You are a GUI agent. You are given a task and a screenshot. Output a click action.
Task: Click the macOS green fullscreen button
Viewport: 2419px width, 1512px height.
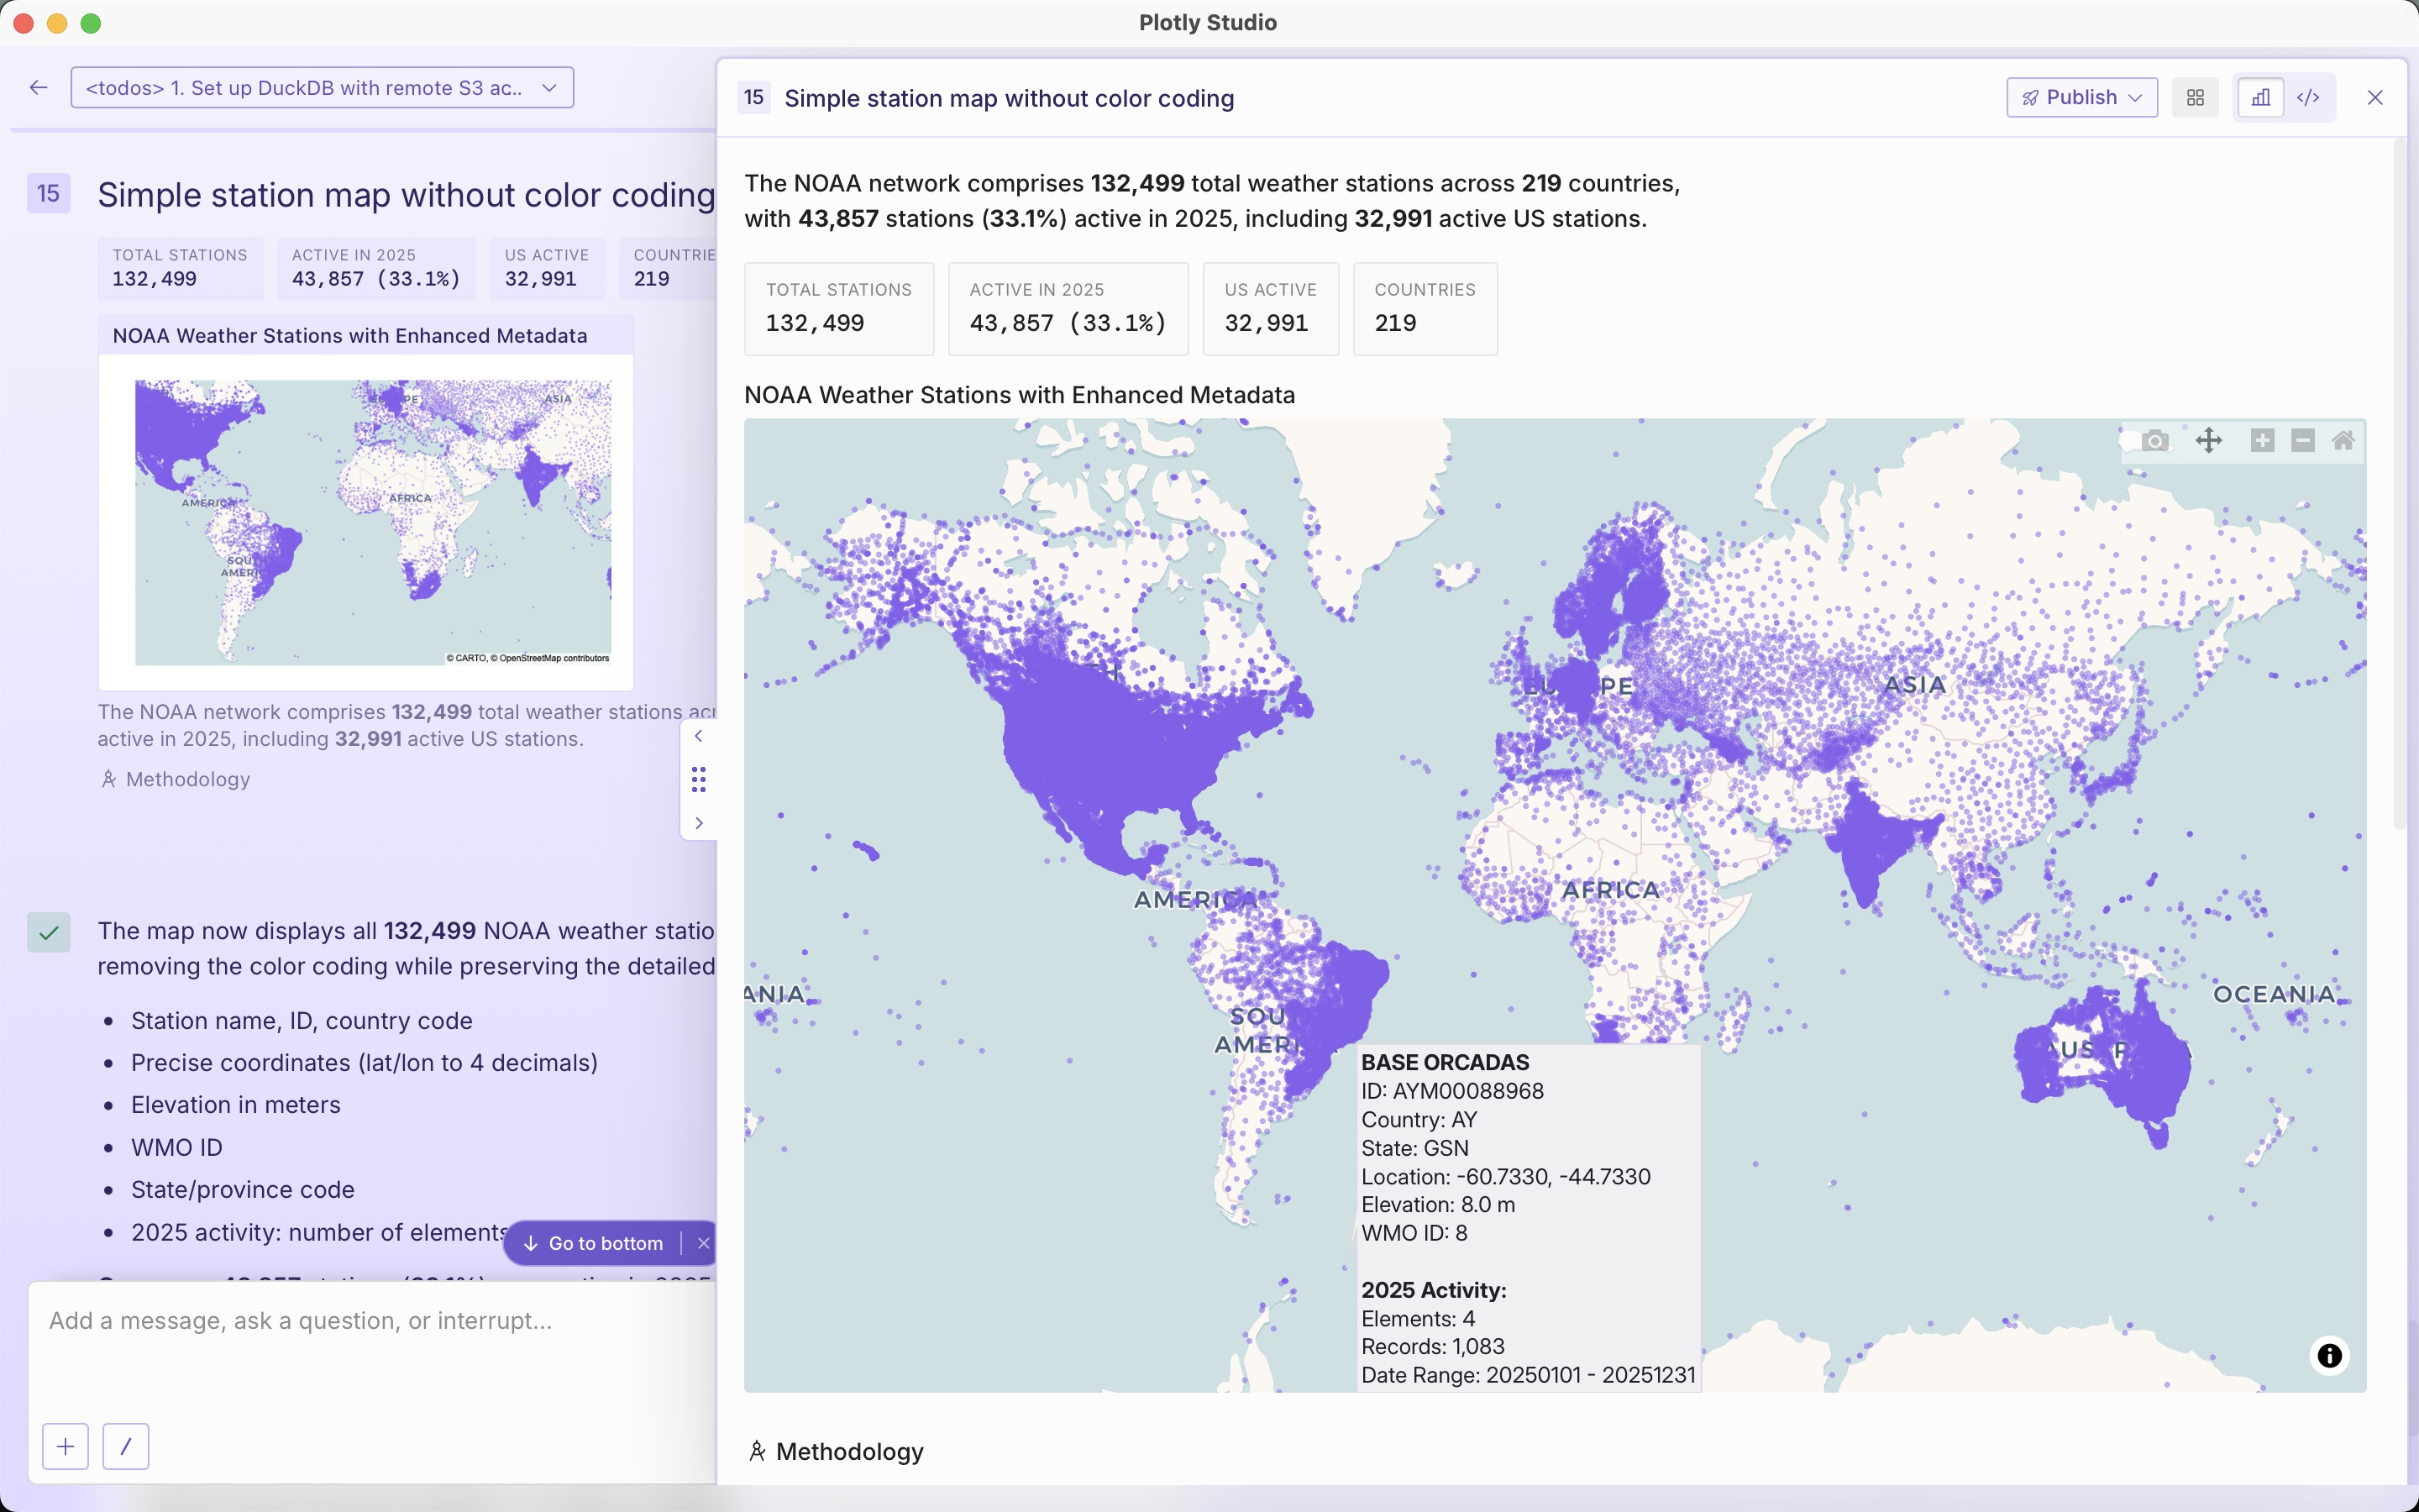coord(91,23)
